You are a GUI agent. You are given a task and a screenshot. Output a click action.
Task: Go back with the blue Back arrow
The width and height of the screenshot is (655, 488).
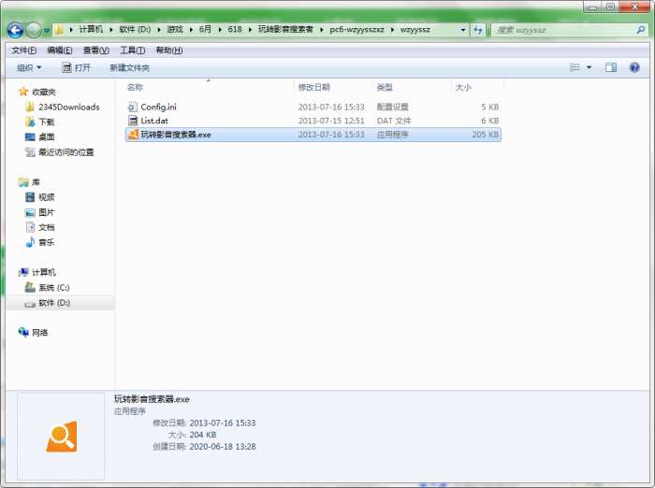[x=16, y=30]
